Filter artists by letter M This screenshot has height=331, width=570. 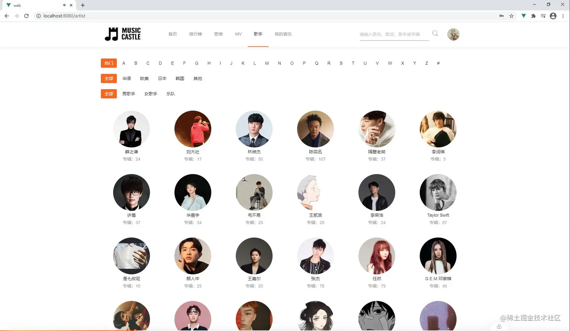click(267, 63)
